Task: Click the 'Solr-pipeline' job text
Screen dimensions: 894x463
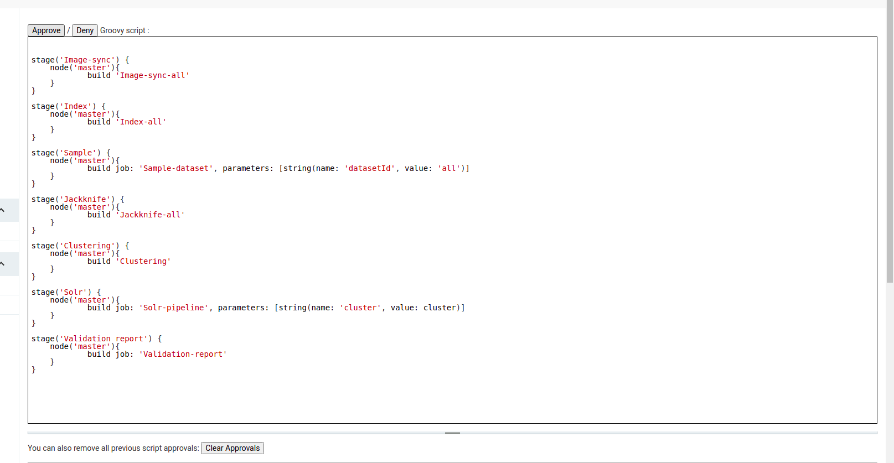Action: click(x=173, y=308)
